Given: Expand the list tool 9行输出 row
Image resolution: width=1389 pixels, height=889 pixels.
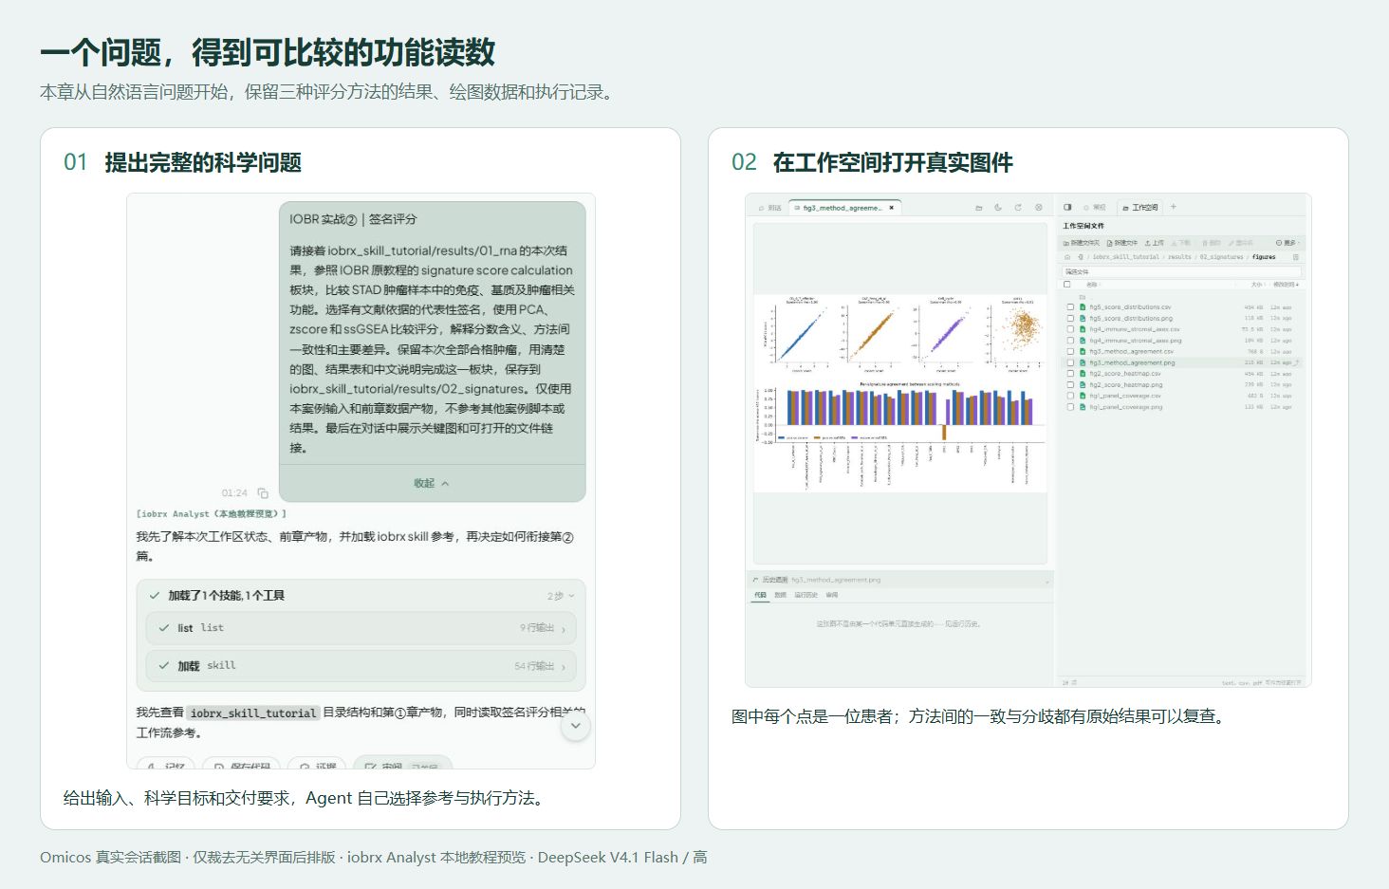Looking at the screenshot, I should [x=361, y=628].
